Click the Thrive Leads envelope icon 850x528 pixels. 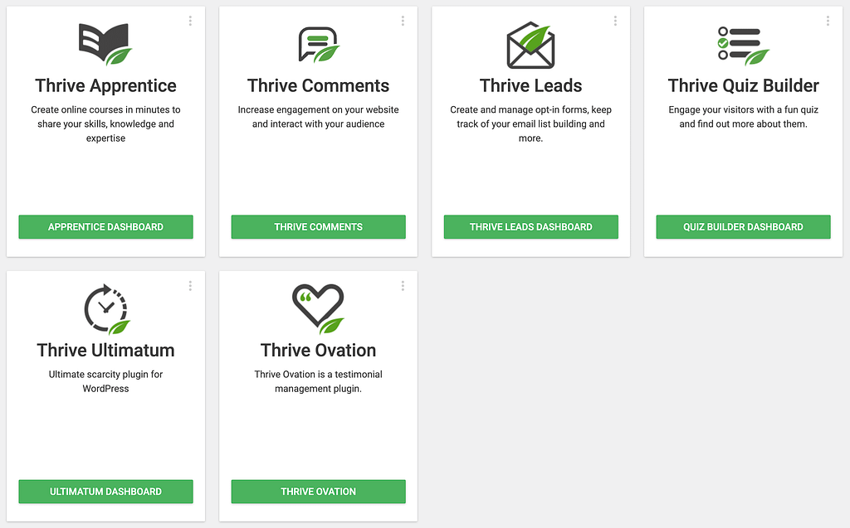[x=530, y=45]
